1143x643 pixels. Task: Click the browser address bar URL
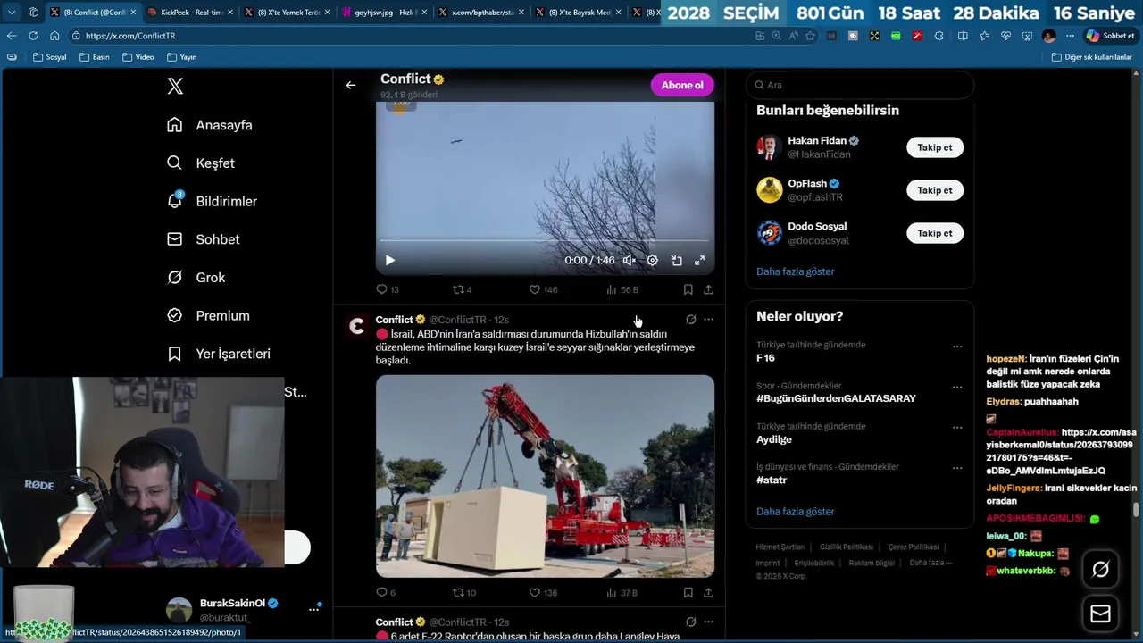(130, 36)
